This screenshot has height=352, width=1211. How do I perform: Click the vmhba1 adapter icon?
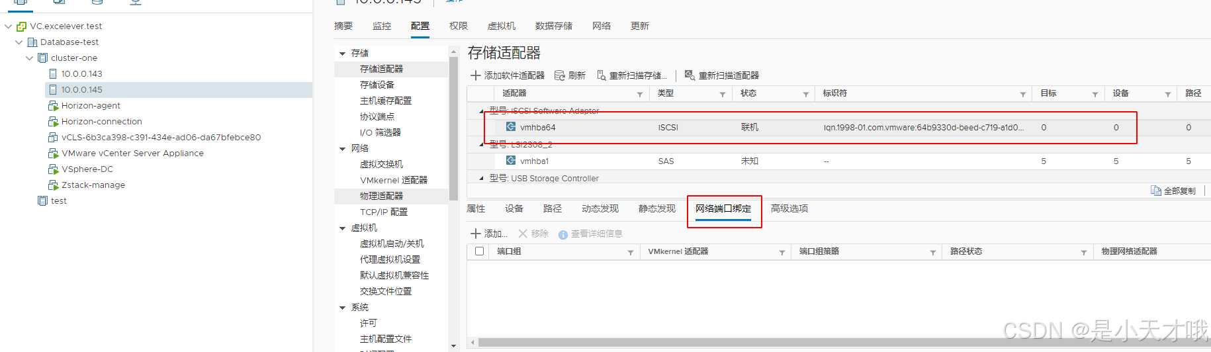click(511, 160)
